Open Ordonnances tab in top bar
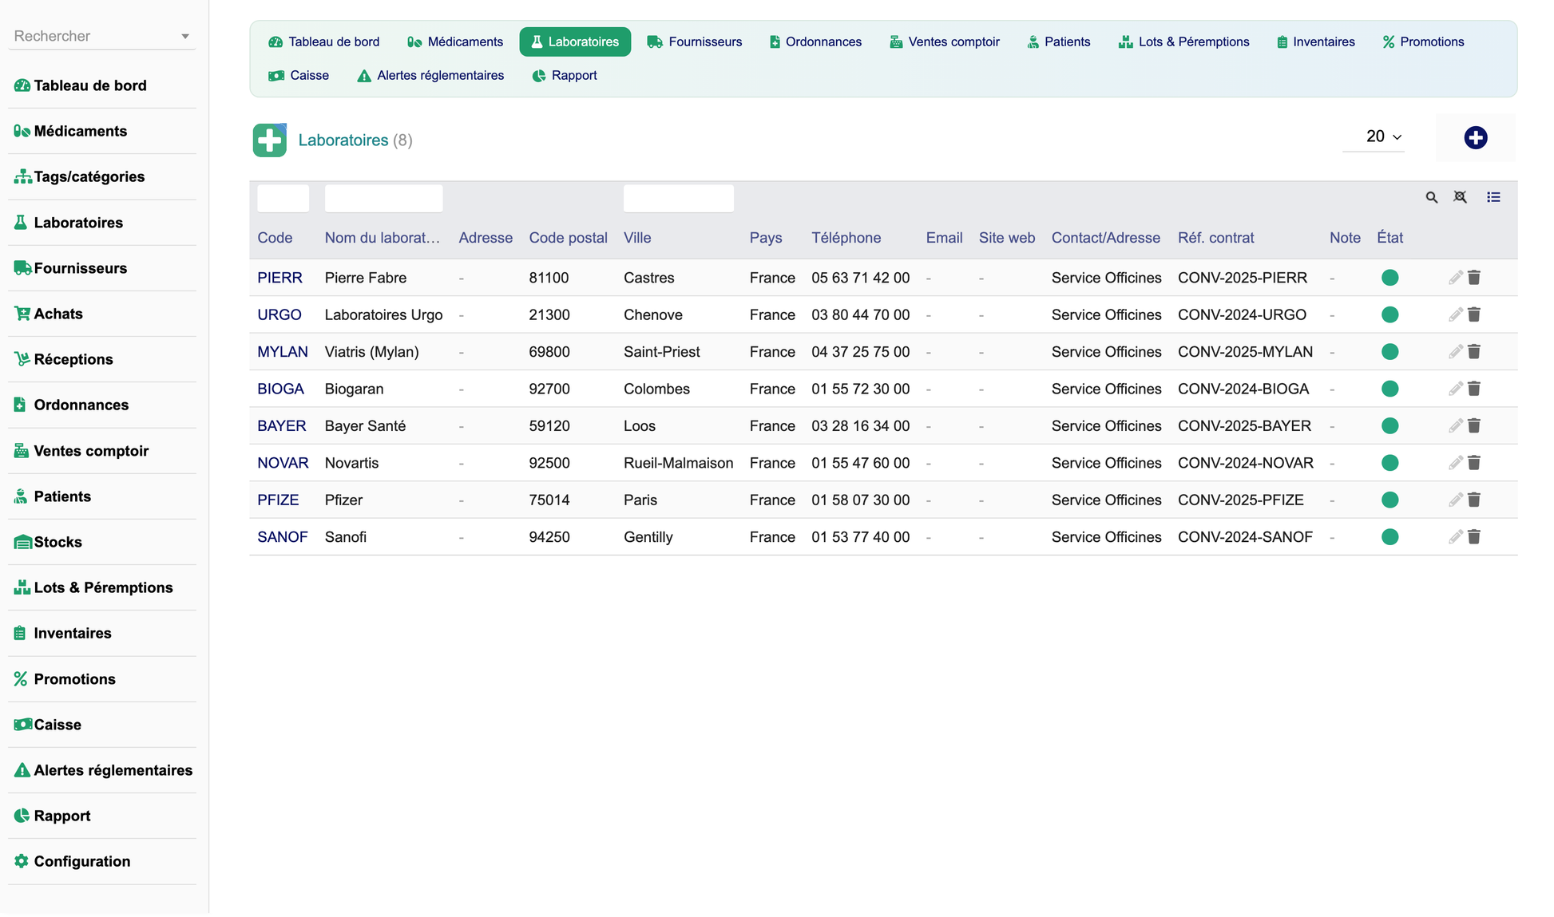 click(x=815, y=42)
